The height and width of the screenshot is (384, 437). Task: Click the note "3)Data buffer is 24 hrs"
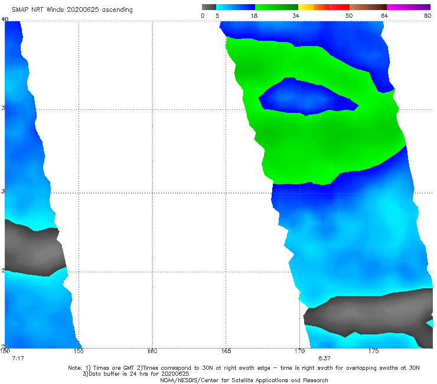point(136,374)
